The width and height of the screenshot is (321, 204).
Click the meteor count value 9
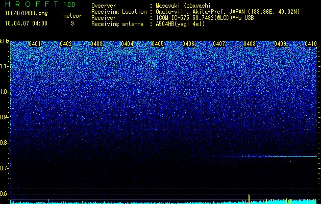click(72, 23)
